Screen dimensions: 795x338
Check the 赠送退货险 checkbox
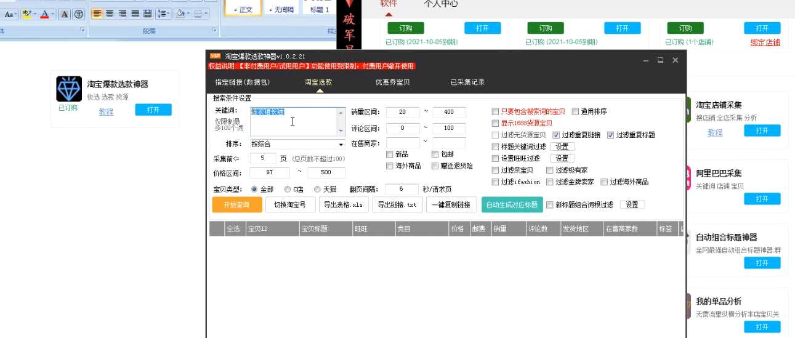(x=435, y=166)
